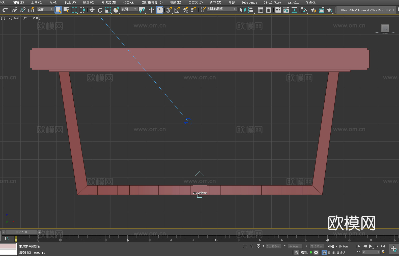This screenshot has width=399, height=256.
Task: Click the [前] viewport view label
Action: coord(9,18)
